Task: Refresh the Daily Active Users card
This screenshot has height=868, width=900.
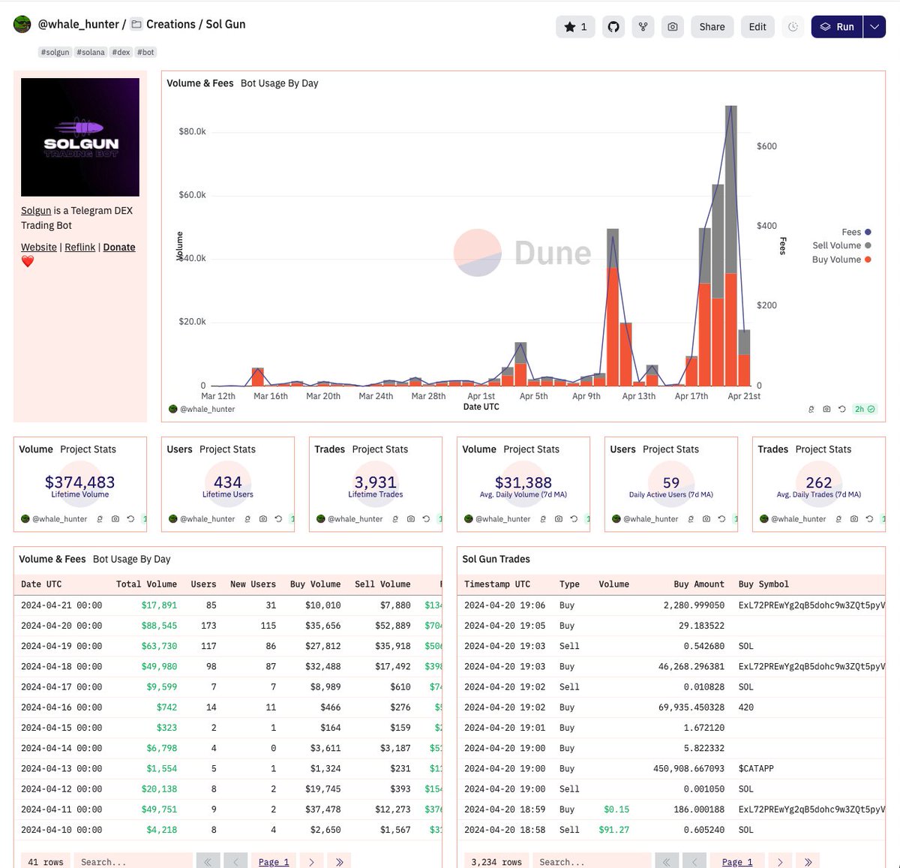Action: click(721, 518)
